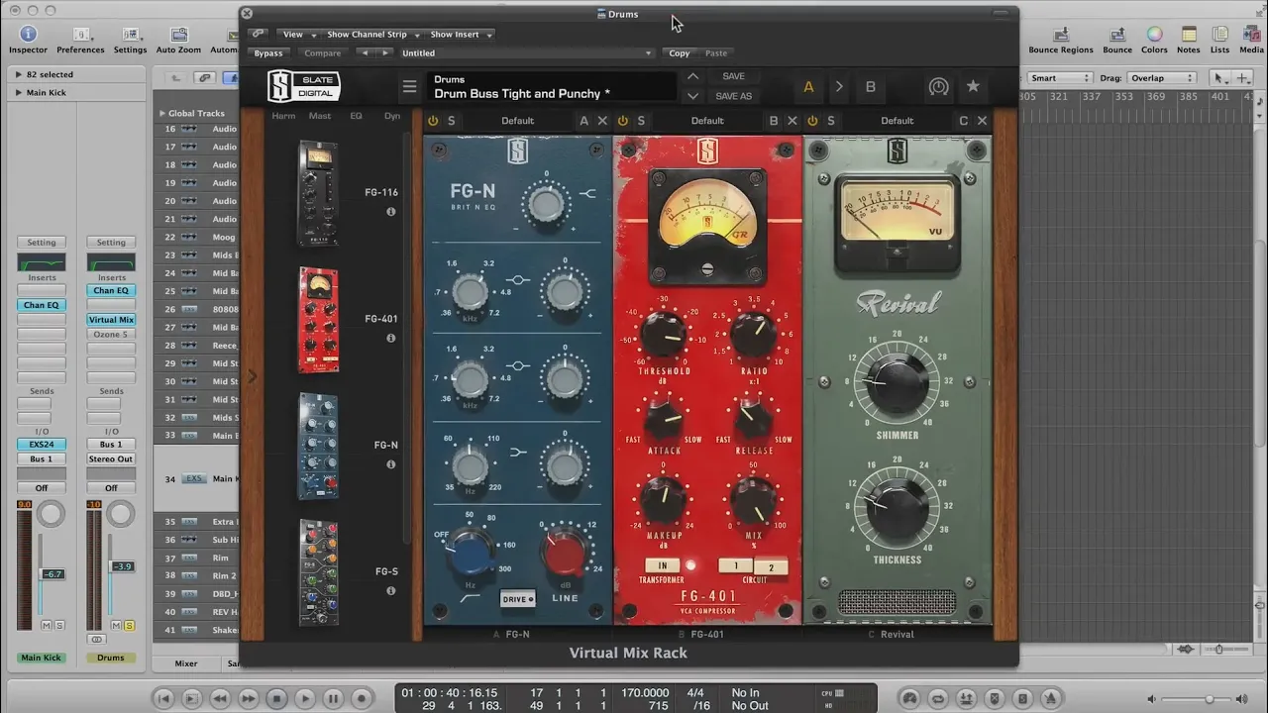Switch to the Dyn module tab
This screenshot has height=713, width=1268.
tap(392, 116)
